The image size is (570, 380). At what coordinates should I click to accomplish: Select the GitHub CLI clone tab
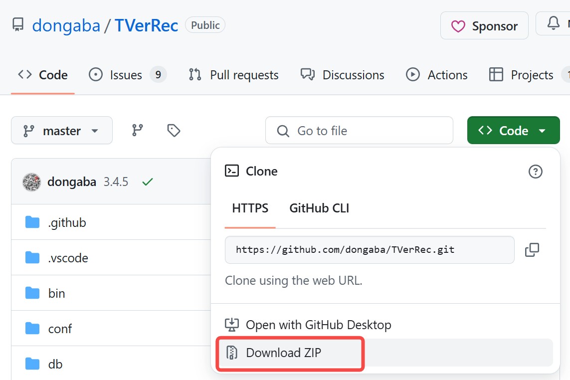[x=319, y=208]
